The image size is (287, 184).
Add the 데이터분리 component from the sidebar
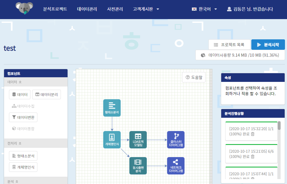click(x=46, y=94)
